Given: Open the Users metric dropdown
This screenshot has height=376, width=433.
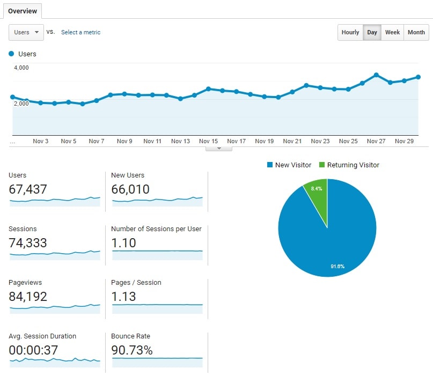Looking at the screenshot, I should point(26,32).
